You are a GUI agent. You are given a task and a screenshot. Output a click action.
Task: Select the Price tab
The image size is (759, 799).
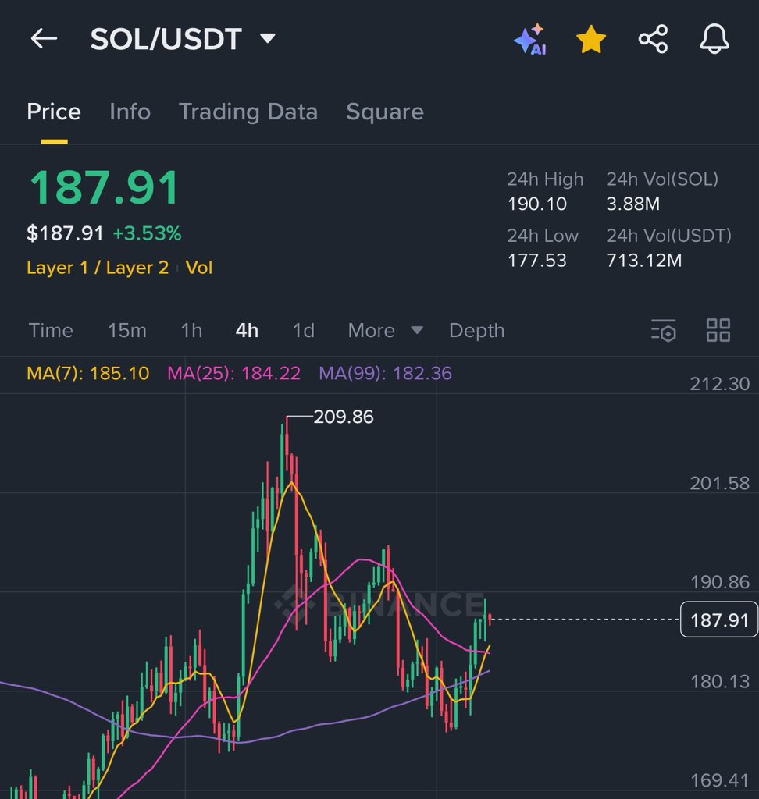click(x=54, y=112)
